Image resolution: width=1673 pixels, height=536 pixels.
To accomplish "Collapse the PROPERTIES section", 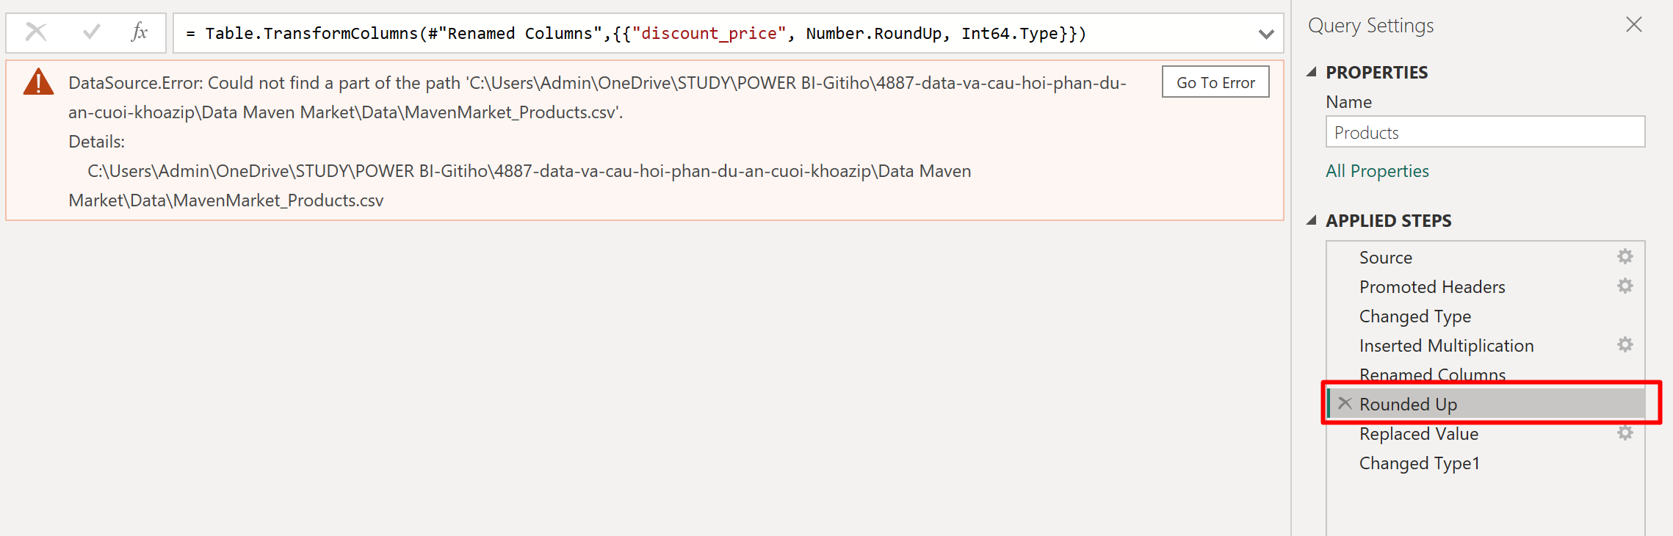I will 1312,72.
